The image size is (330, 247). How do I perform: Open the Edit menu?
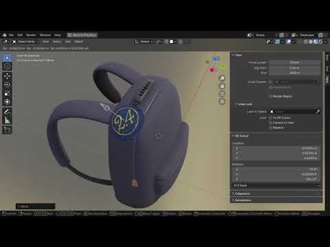click(x=20, y=35)
